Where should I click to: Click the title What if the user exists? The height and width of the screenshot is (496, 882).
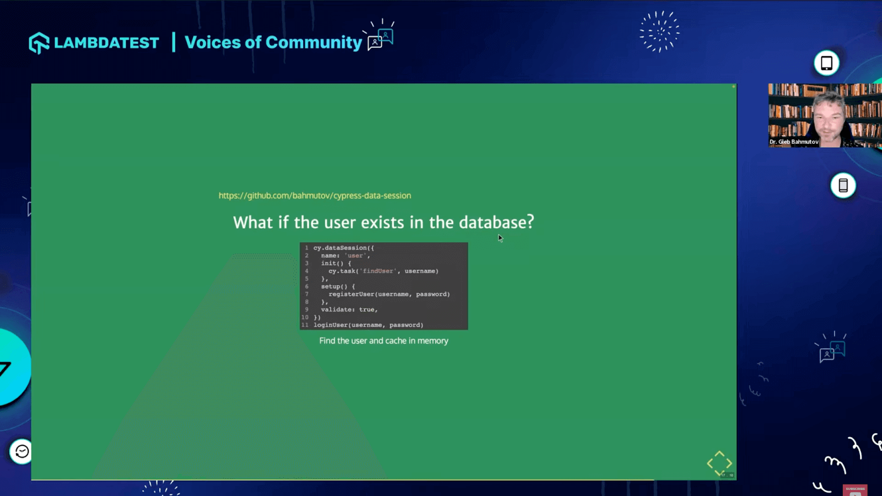click(x=384, y=222)
